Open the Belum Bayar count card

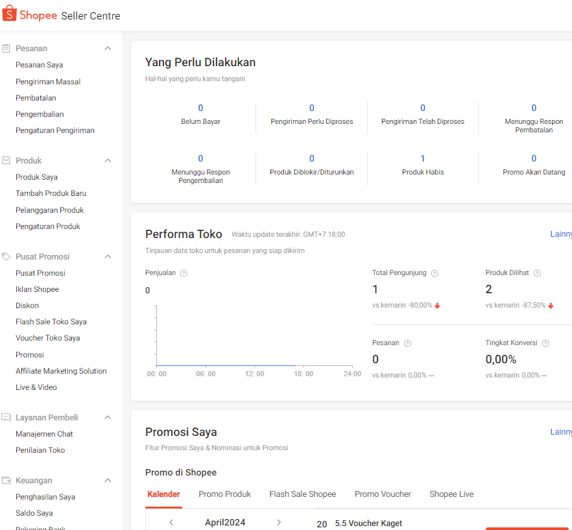click(200, 114)
